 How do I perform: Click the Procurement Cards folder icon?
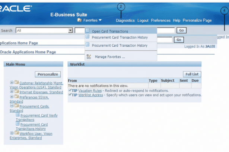(16, 106)
